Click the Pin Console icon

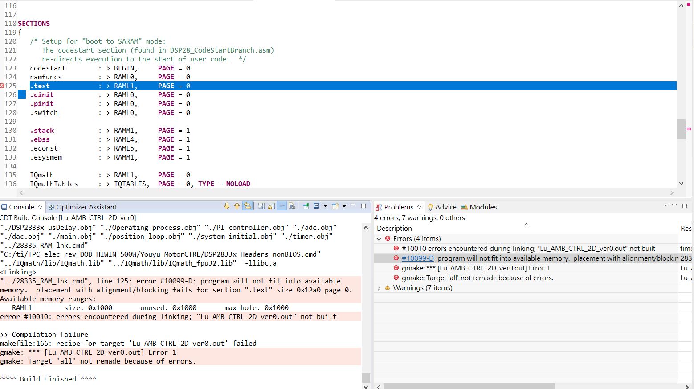click(306, 206)
